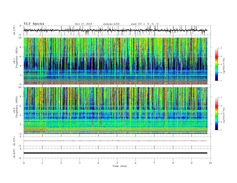This screenshot has height=183, width=237.
Task: Click the time axis tick label "7"
Action: click(x=154, y=163)
